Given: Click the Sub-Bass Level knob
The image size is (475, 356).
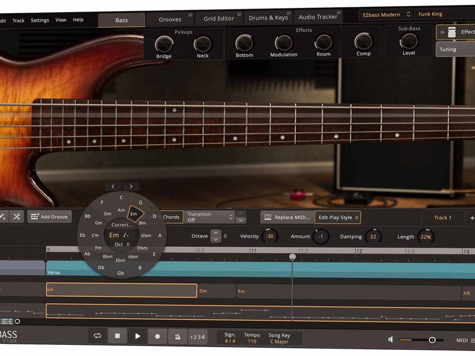Looking at the screenshot, I should point(408,41).
